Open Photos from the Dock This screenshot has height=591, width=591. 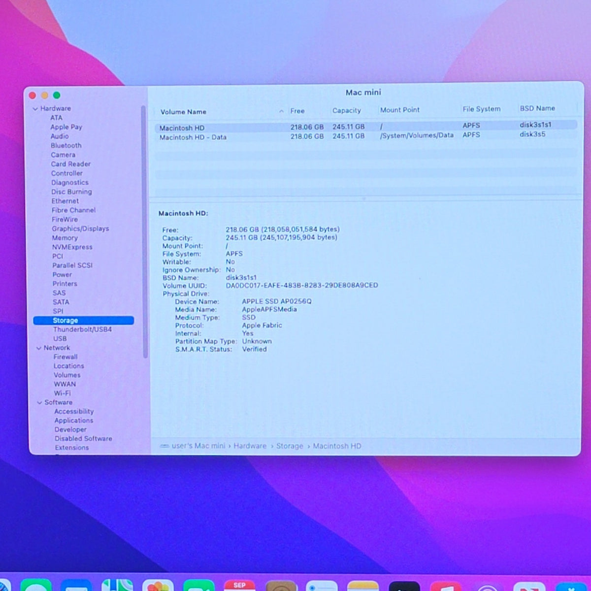[158, 586]
